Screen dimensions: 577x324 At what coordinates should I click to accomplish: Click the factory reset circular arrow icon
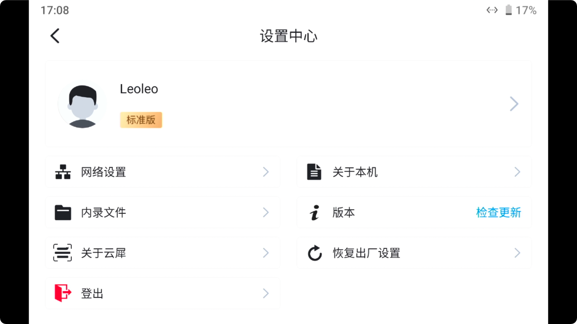[x=315, y=253]
